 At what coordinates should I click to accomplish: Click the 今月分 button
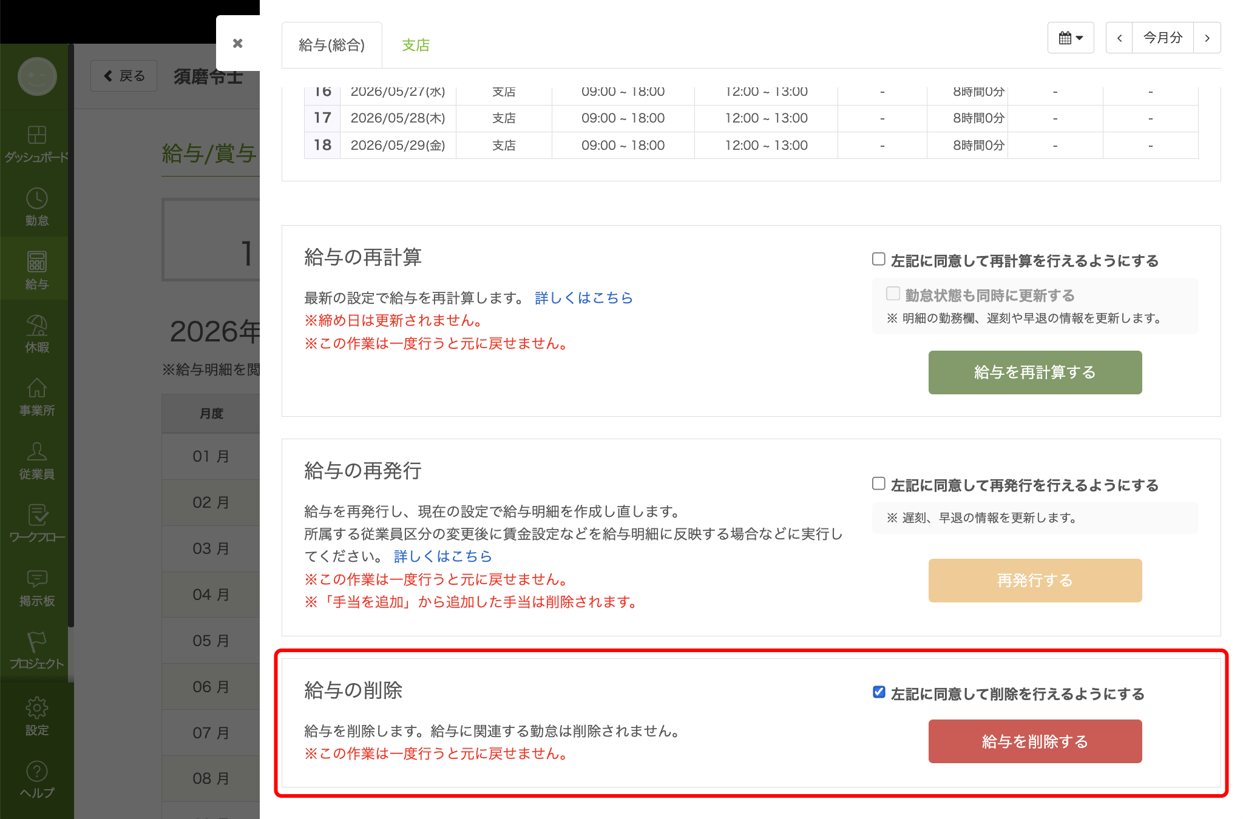pos(1163,38)
